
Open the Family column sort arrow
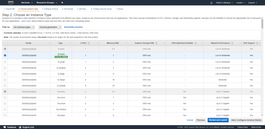(x=49, y=43)
